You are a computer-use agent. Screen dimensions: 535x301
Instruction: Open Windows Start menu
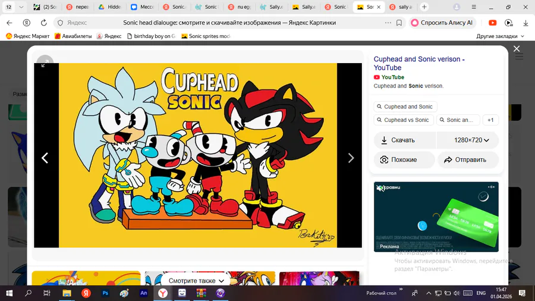(9, 293)
